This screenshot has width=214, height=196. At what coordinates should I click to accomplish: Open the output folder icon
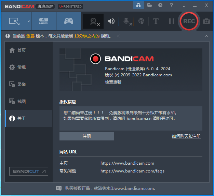[x=149, y=5]
